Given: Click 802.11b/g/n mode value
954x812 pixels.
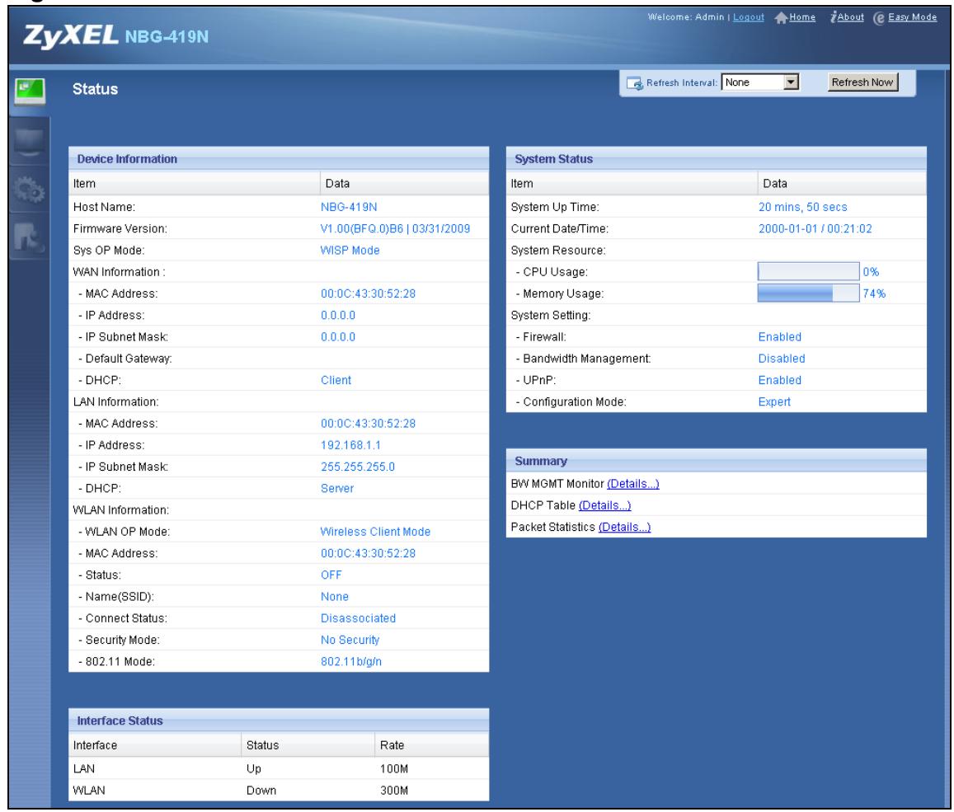Looking at the screenshot, I should [351, 661].
